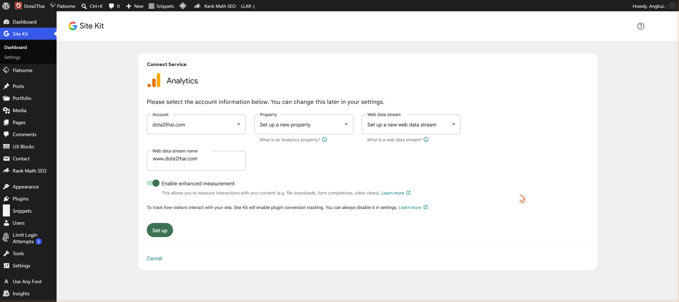The image size is (679, 302).
Task: Open Comments in the sidebar
Action: pyautogui.click(x=28, y=134)
